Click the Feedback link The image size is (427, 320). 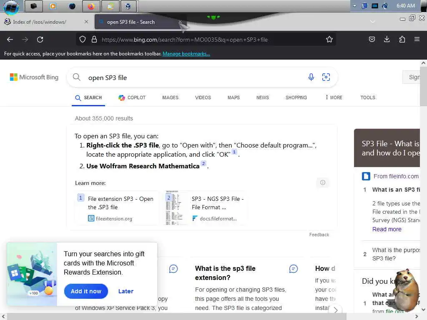click(319, 235)
